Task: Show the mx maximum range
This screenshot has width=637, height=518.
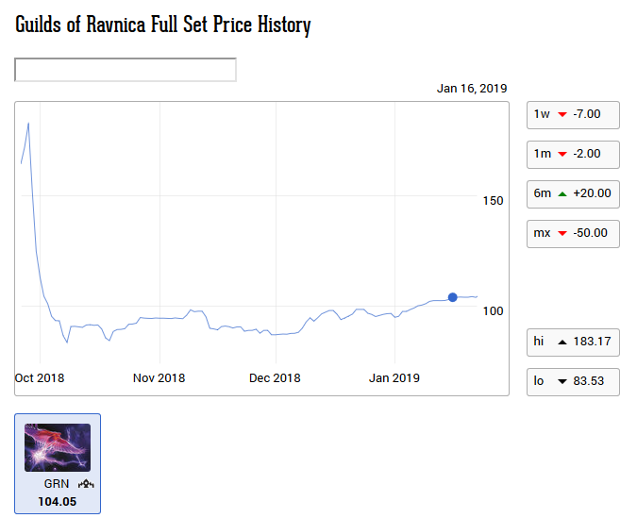Action: pyautogui.click(x=572, y=233)
